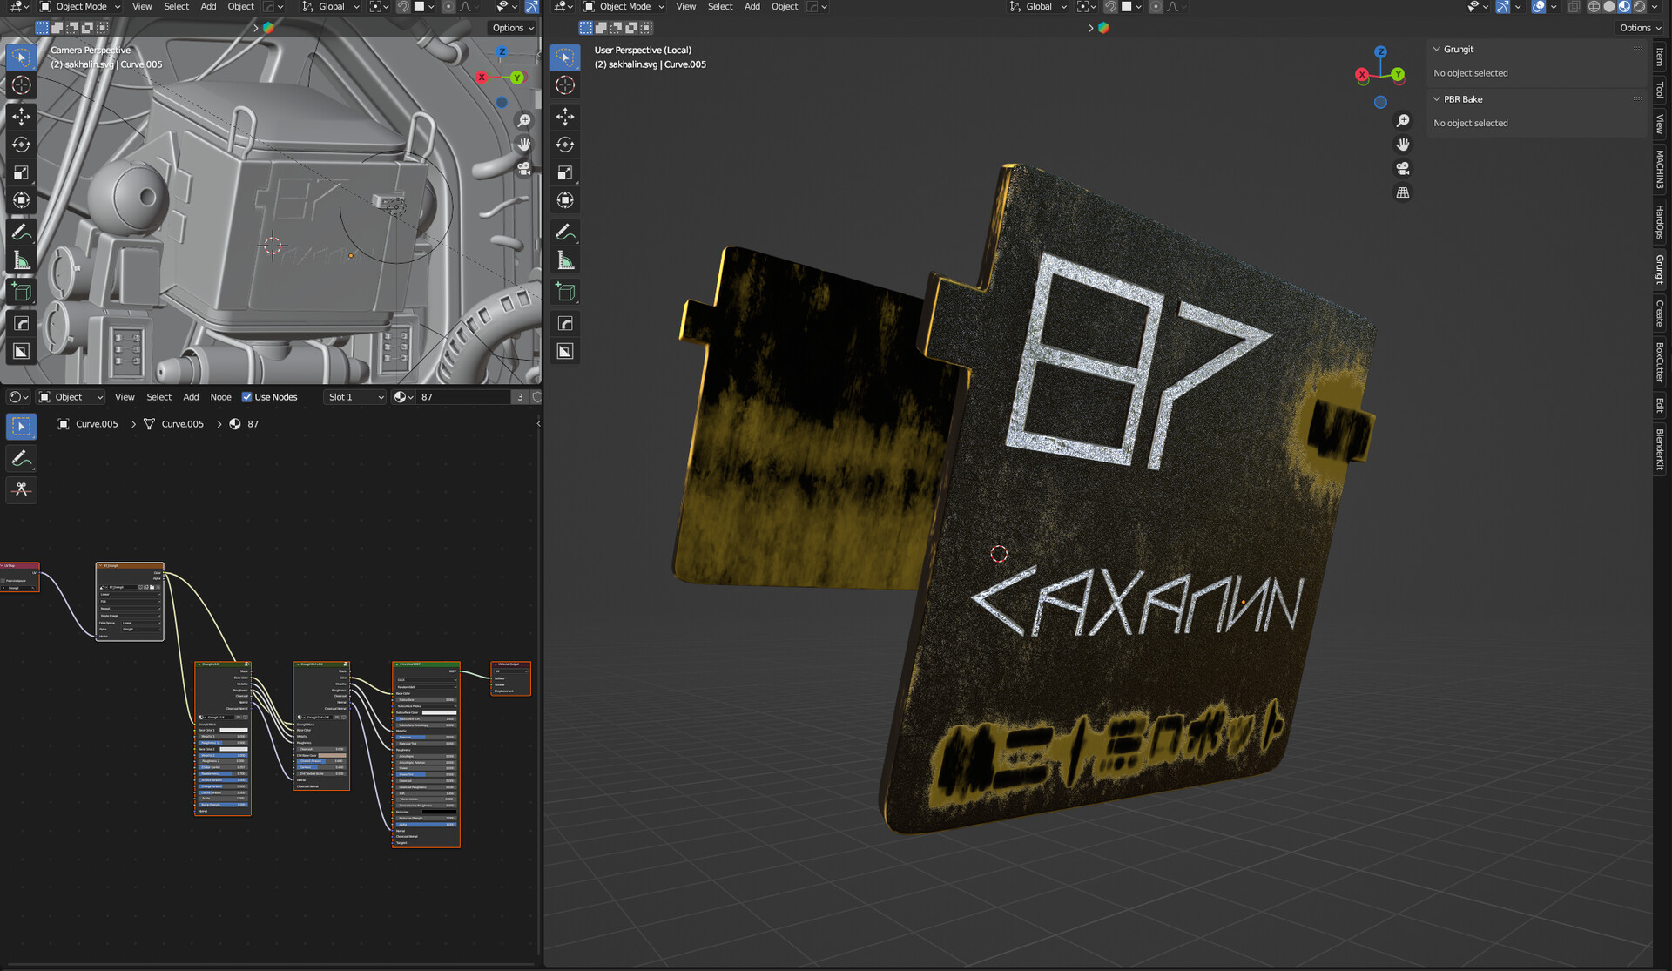The height and width of the screenshot is (971, 1672).
Task: Open the Node menu in shader editor
Action: 220,397
